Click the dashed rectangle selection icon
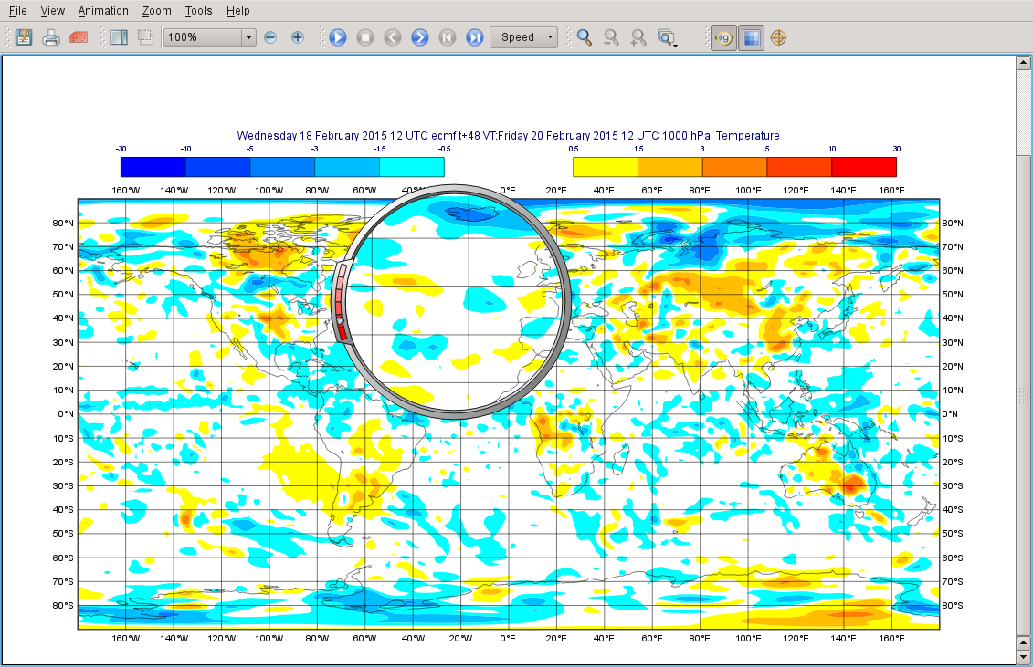1033x667 pixels. point(145,37)
